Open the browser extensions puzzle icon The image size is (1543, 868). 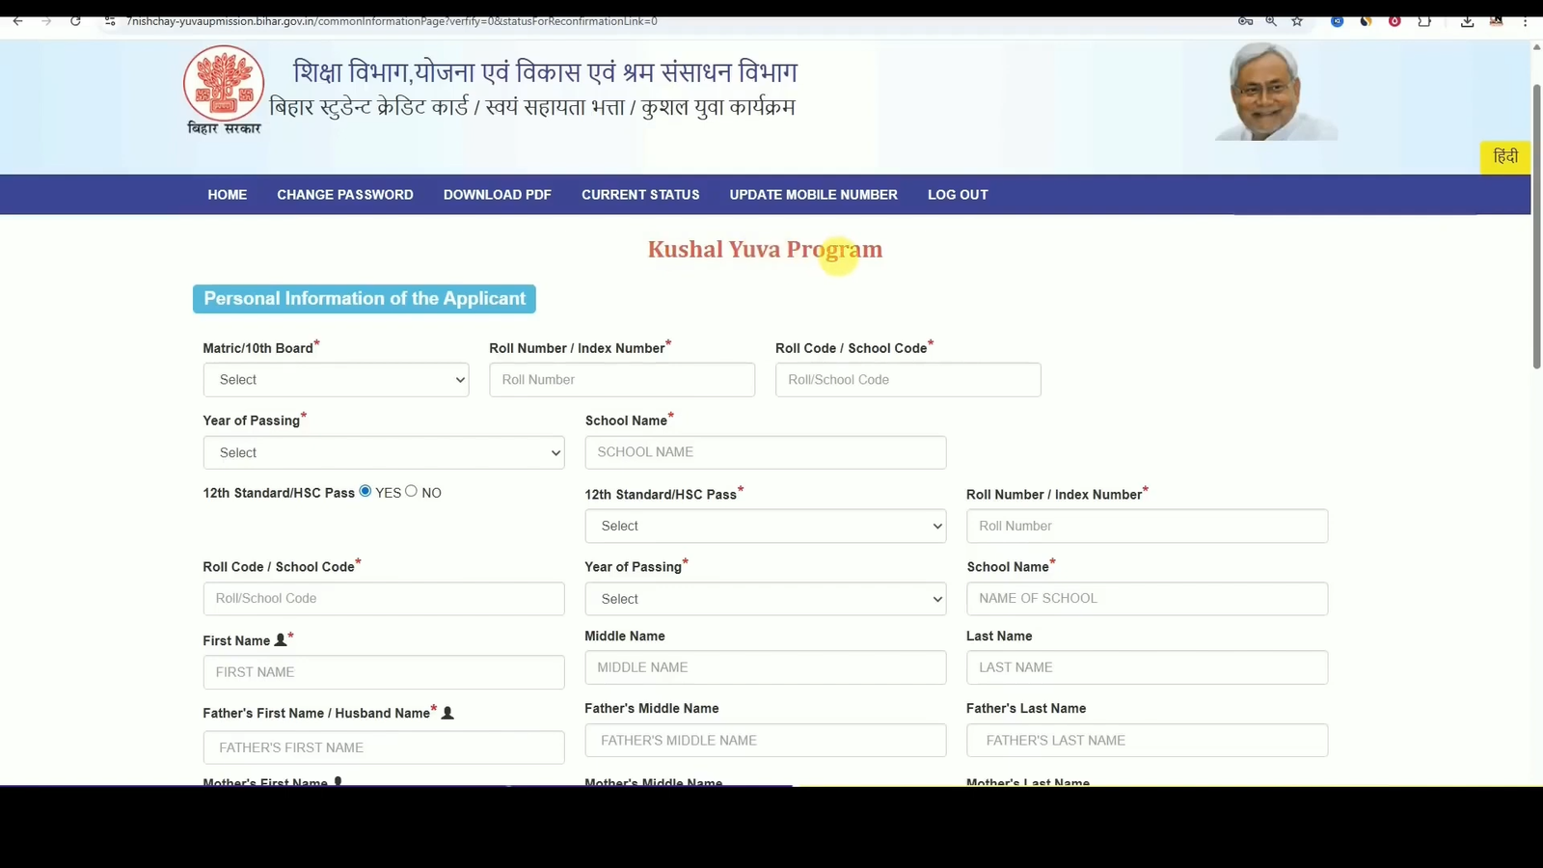[1424, 21]
